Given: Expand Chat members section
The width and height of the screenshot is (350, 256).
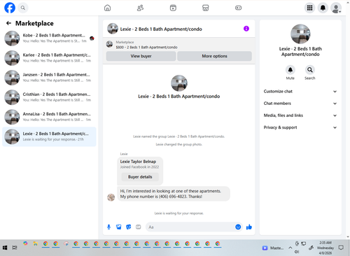Looking at the screenshot, I should tap(300, 104).
